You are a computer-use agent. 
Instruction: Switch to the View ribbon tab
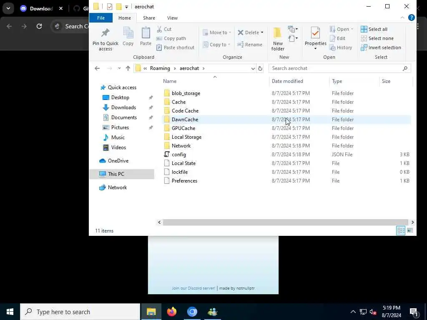click(x=172, y=18)
